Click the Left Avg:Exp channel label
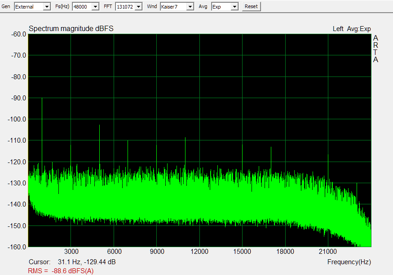This screenshot has width=393, height=275. click(x=352, y=29)
